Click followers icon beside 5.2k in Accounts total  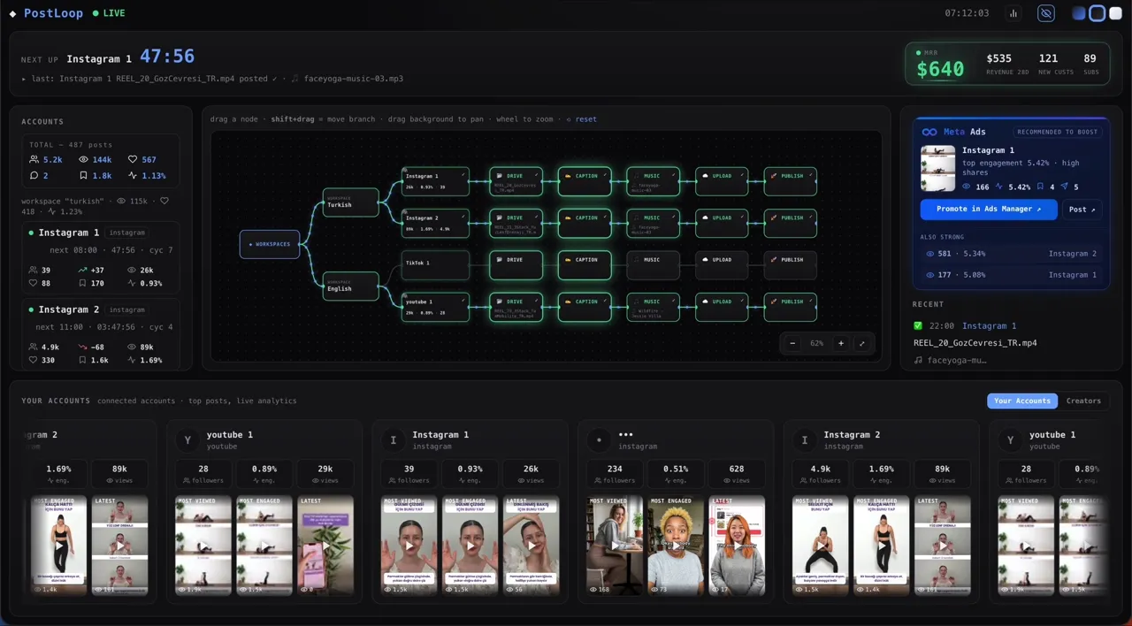[x=34, y=160]
